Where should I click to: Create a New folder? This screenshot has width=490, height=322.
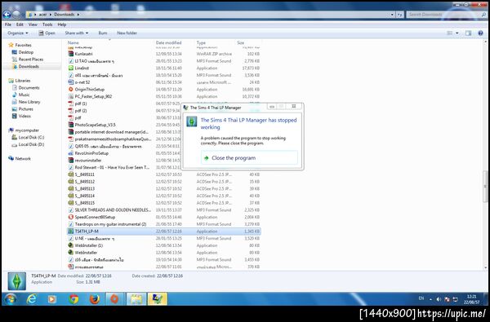click(127, 33)
